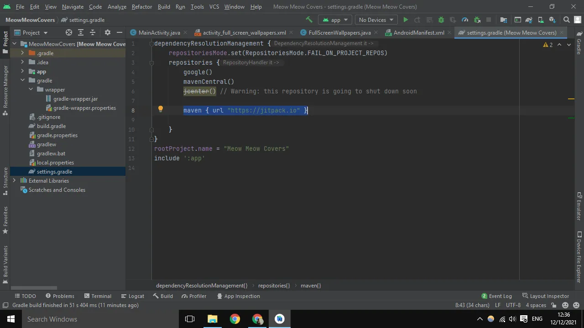
Task: Toggle the Resource Manager side tab
Action: coord(5,90)
